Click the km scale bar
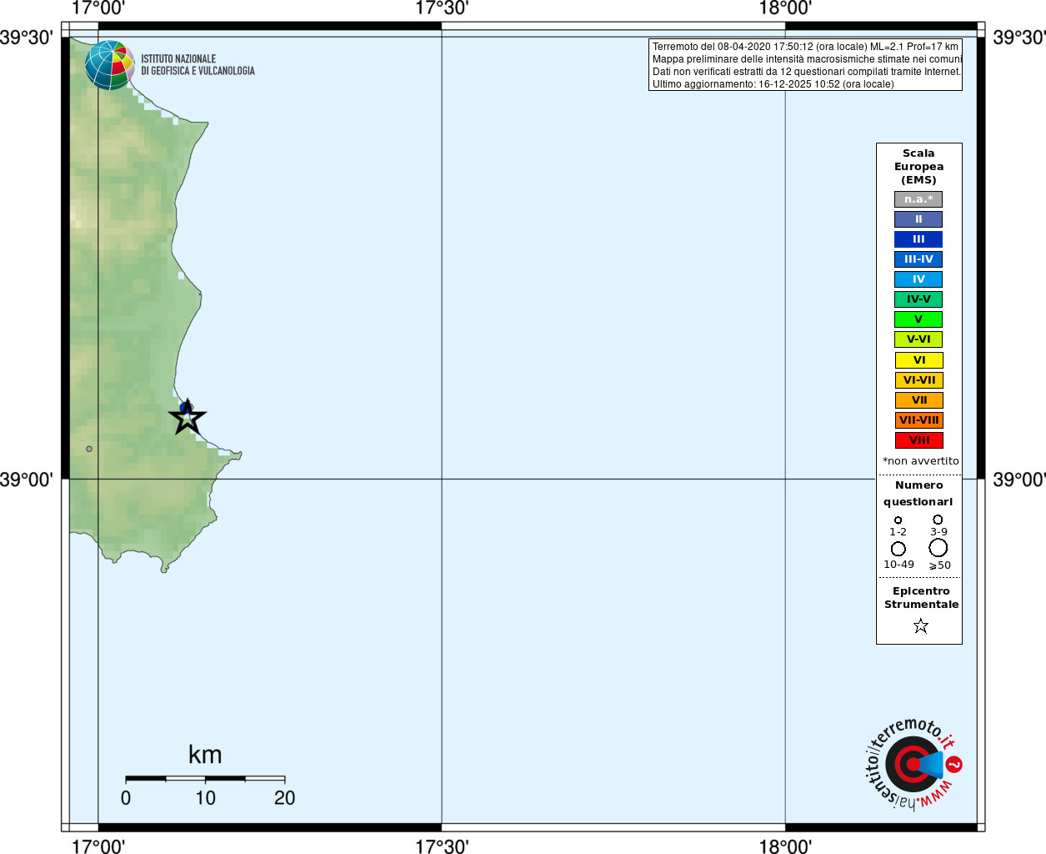Image resolution: width=1046 pixels, height=854 pixels. pos(205,778)
